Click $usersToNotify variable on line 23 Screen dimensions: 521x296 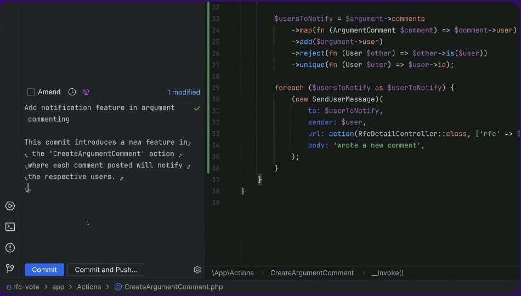[304, 19]
